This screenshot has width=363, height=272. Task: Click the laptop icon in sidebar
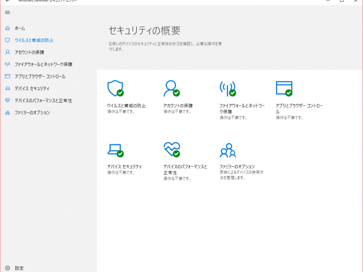(x=7, y=88)
